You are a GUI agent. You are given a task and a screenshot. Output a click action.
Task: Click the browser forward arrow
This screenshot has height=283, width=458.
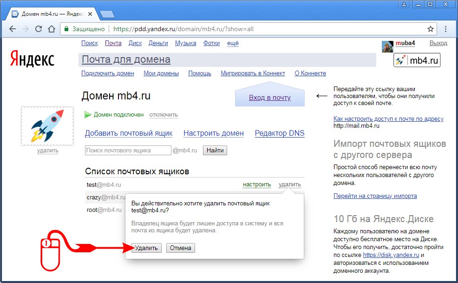click(26, 29)
